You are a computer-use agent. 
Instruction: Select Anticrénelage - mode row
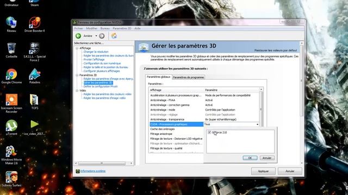point(204,110)
